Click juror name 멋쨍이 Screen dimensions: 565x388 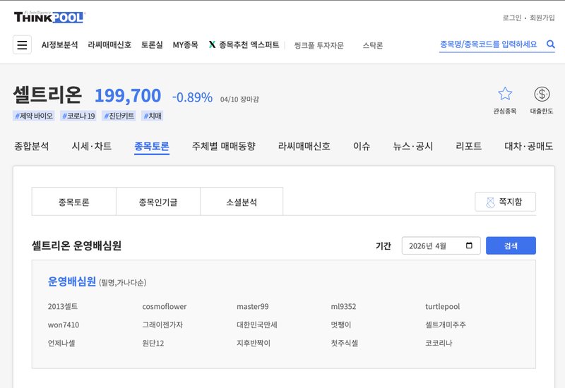pos(341,325)
